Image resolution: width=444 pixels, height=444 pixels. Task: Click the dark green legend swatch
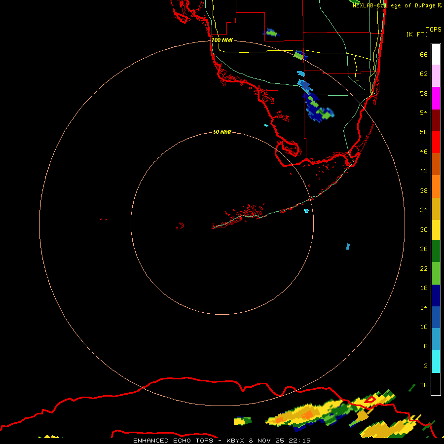436,251
